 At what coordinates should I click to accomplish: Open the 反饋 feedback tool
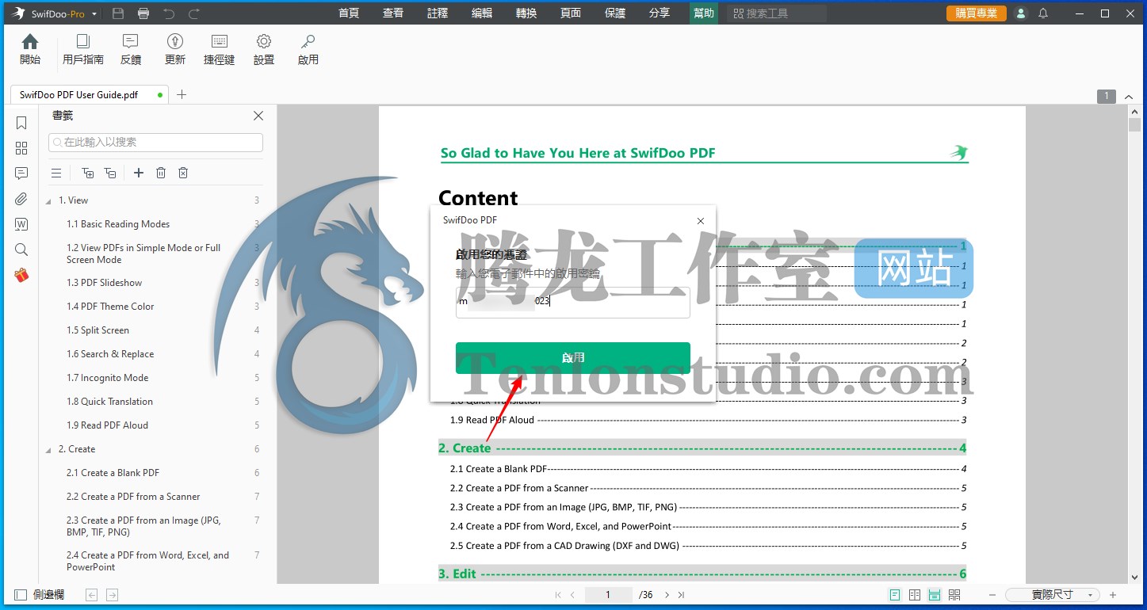coord(131,49)
